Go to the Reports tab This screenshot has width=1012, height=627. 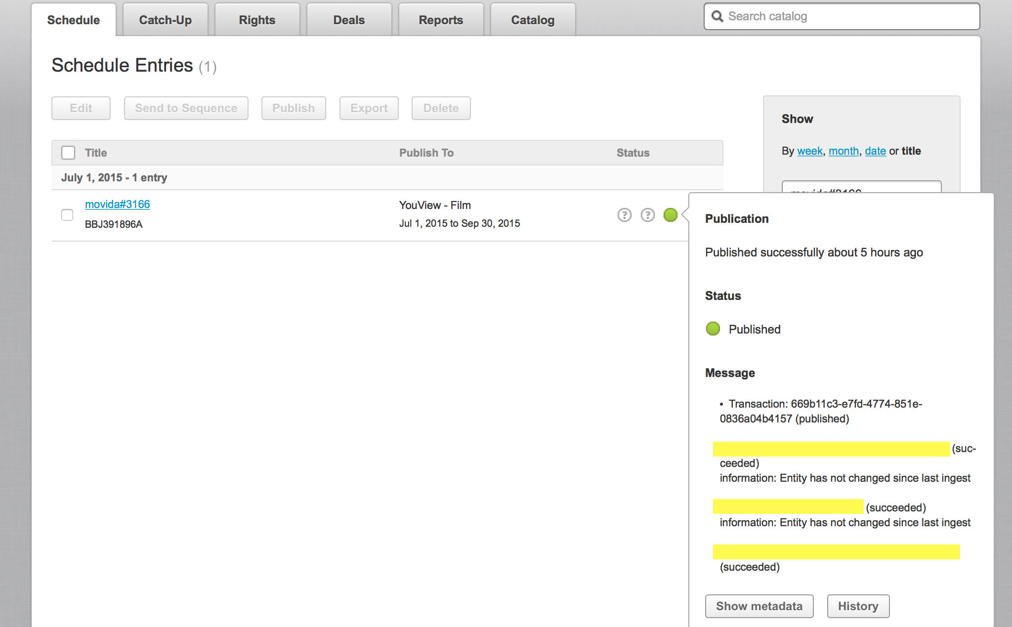point(441,20)
